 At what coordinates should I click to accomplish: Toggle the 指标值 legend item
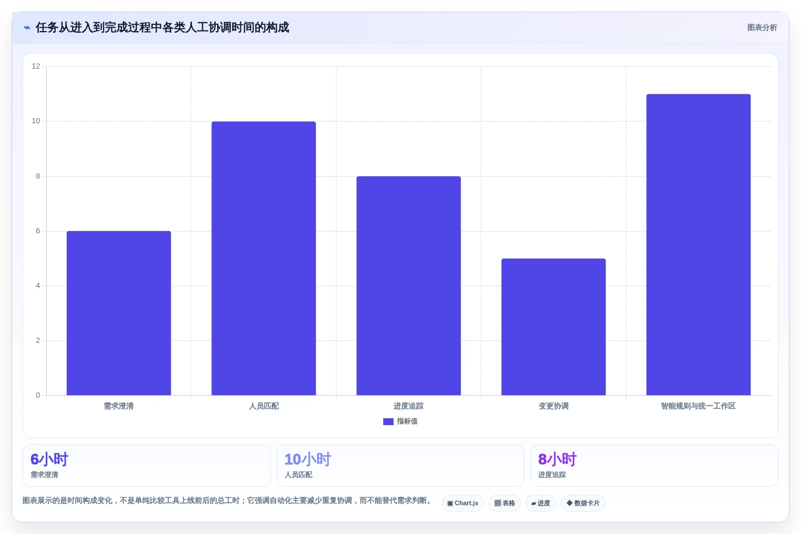point(400,422)
